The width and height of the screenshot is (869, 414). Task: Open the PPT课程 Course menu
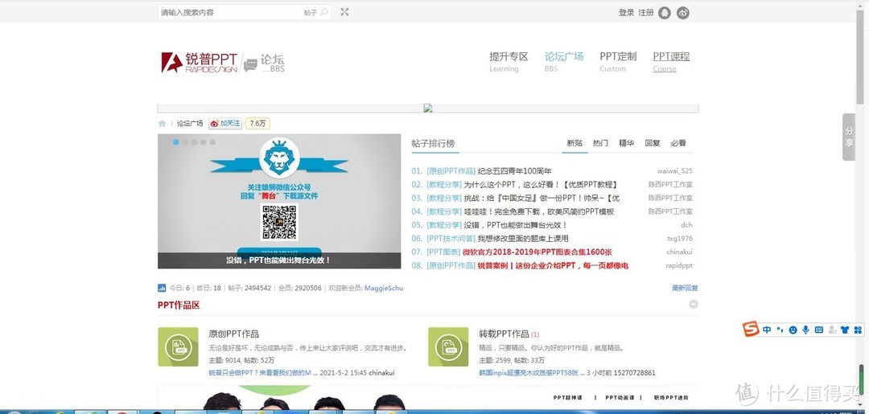(x=671, y=61)
